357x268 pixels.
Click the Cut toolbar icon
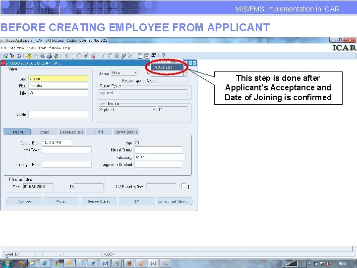click(x=66, y=56)
